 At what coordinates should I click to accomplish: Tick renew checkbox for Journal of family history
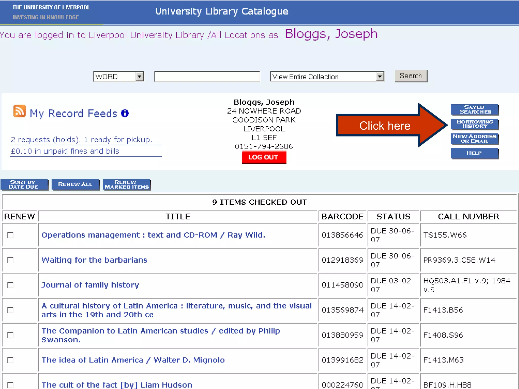point(10,285)
